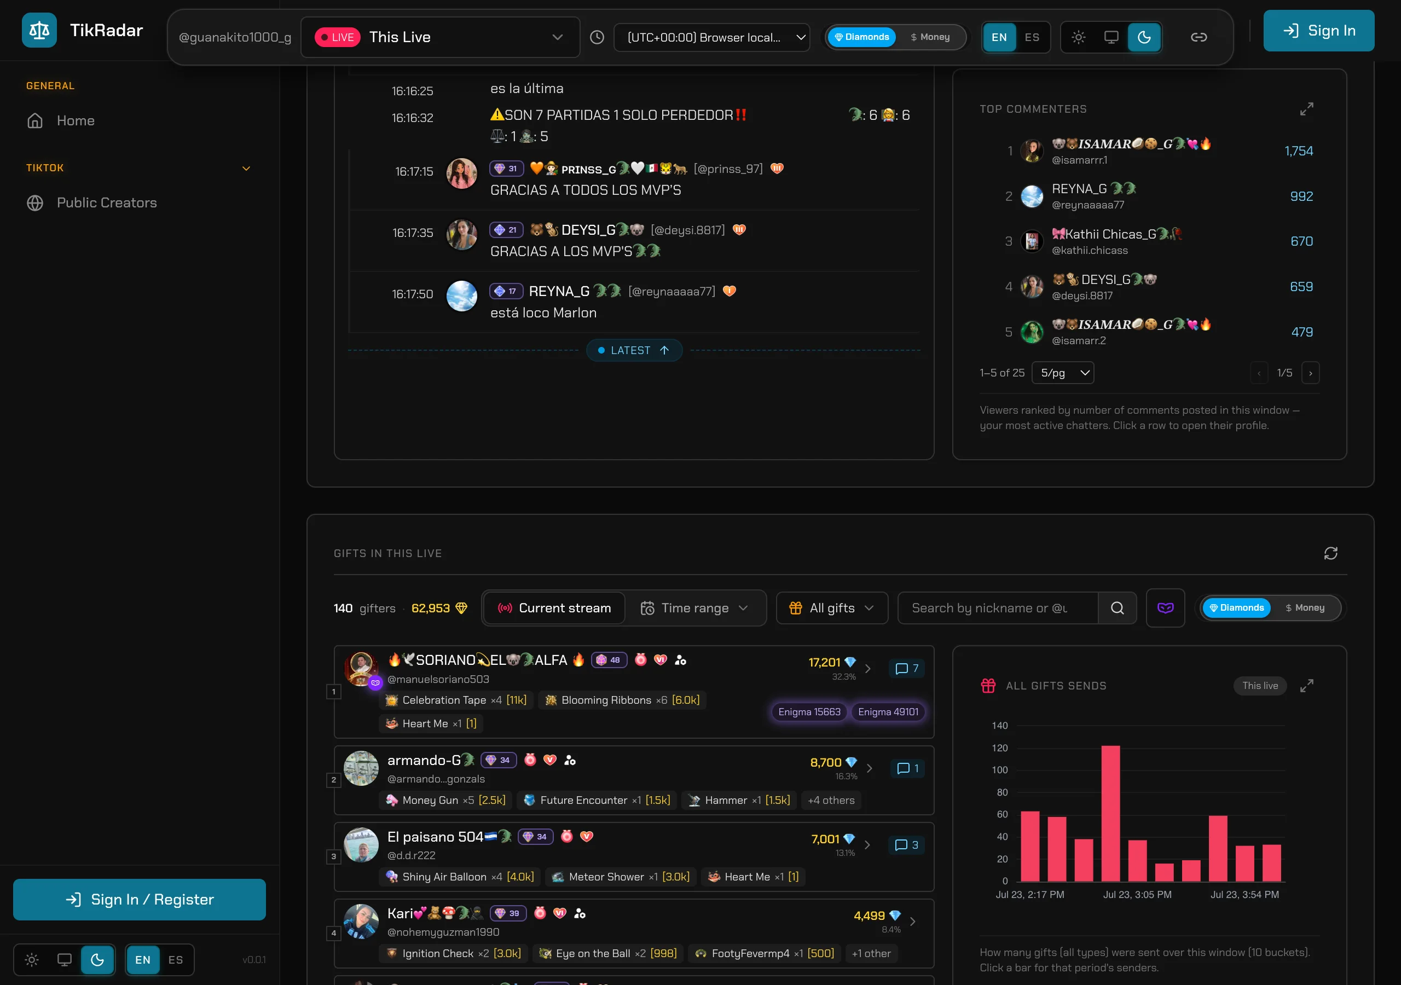Click the Sign In button in header
The width and height of the screenshot is (1401, 985).
tap(1318, 31)
